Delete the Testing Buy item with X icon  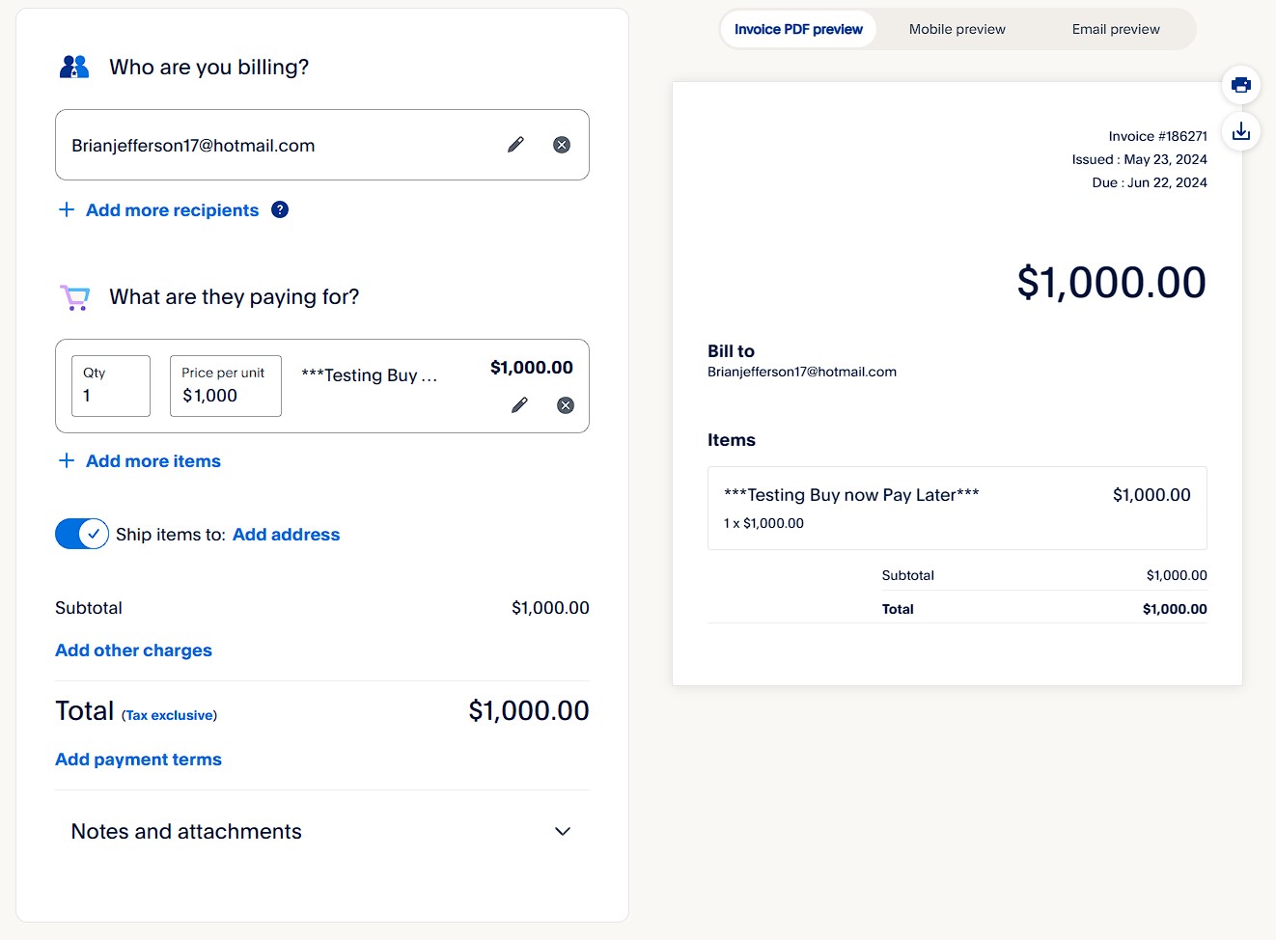566,405
